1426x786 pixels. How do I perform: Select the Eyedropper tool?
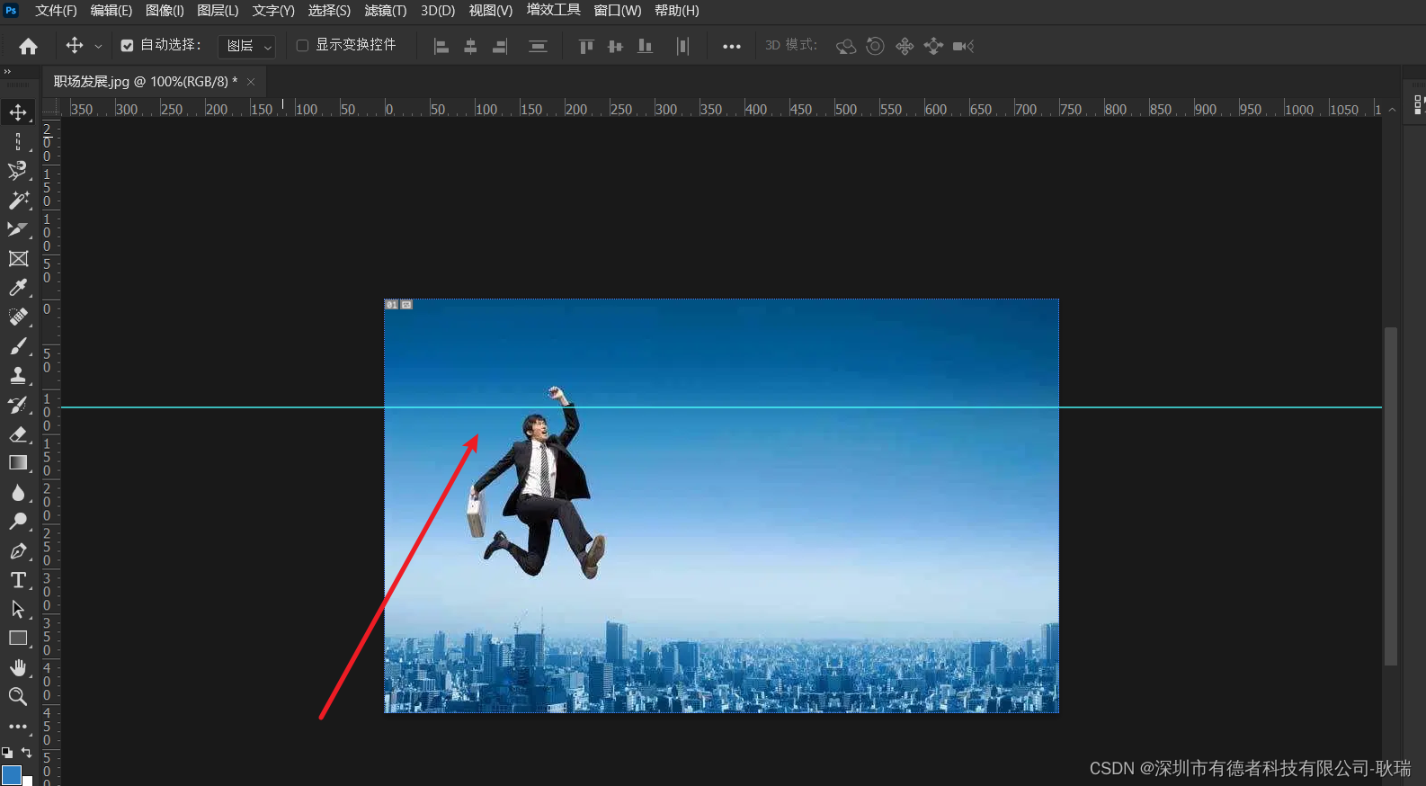click(18, 288)
